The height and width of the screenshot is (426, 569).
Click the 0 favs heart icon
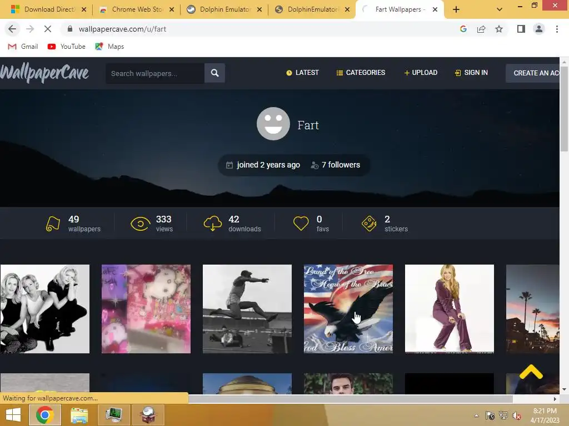301,224
